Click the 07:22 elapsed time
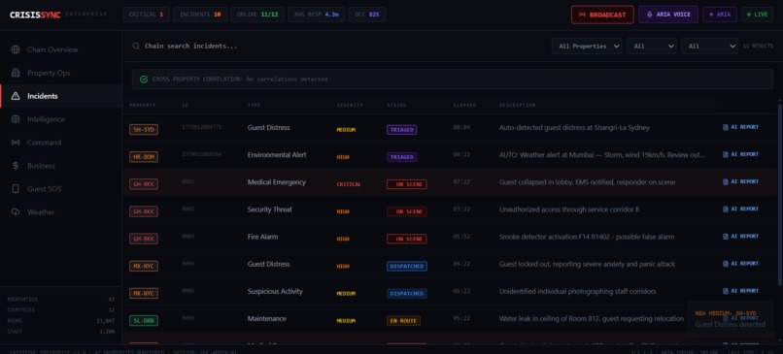The height and width of the screenshot is (354, 783). 461,182
